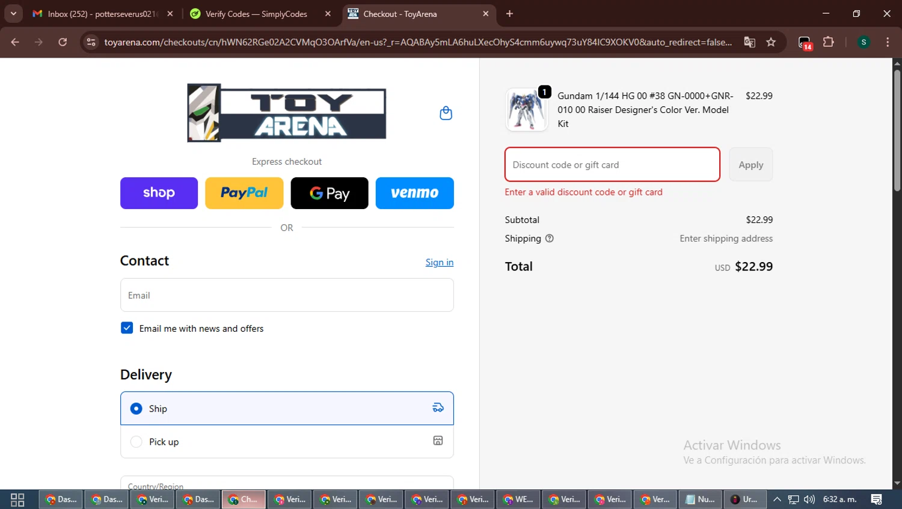902x509 pixels.
Task: Open the Nu... Notepad taskbar item
Action: pyautogui.click(x=701, y=499)
